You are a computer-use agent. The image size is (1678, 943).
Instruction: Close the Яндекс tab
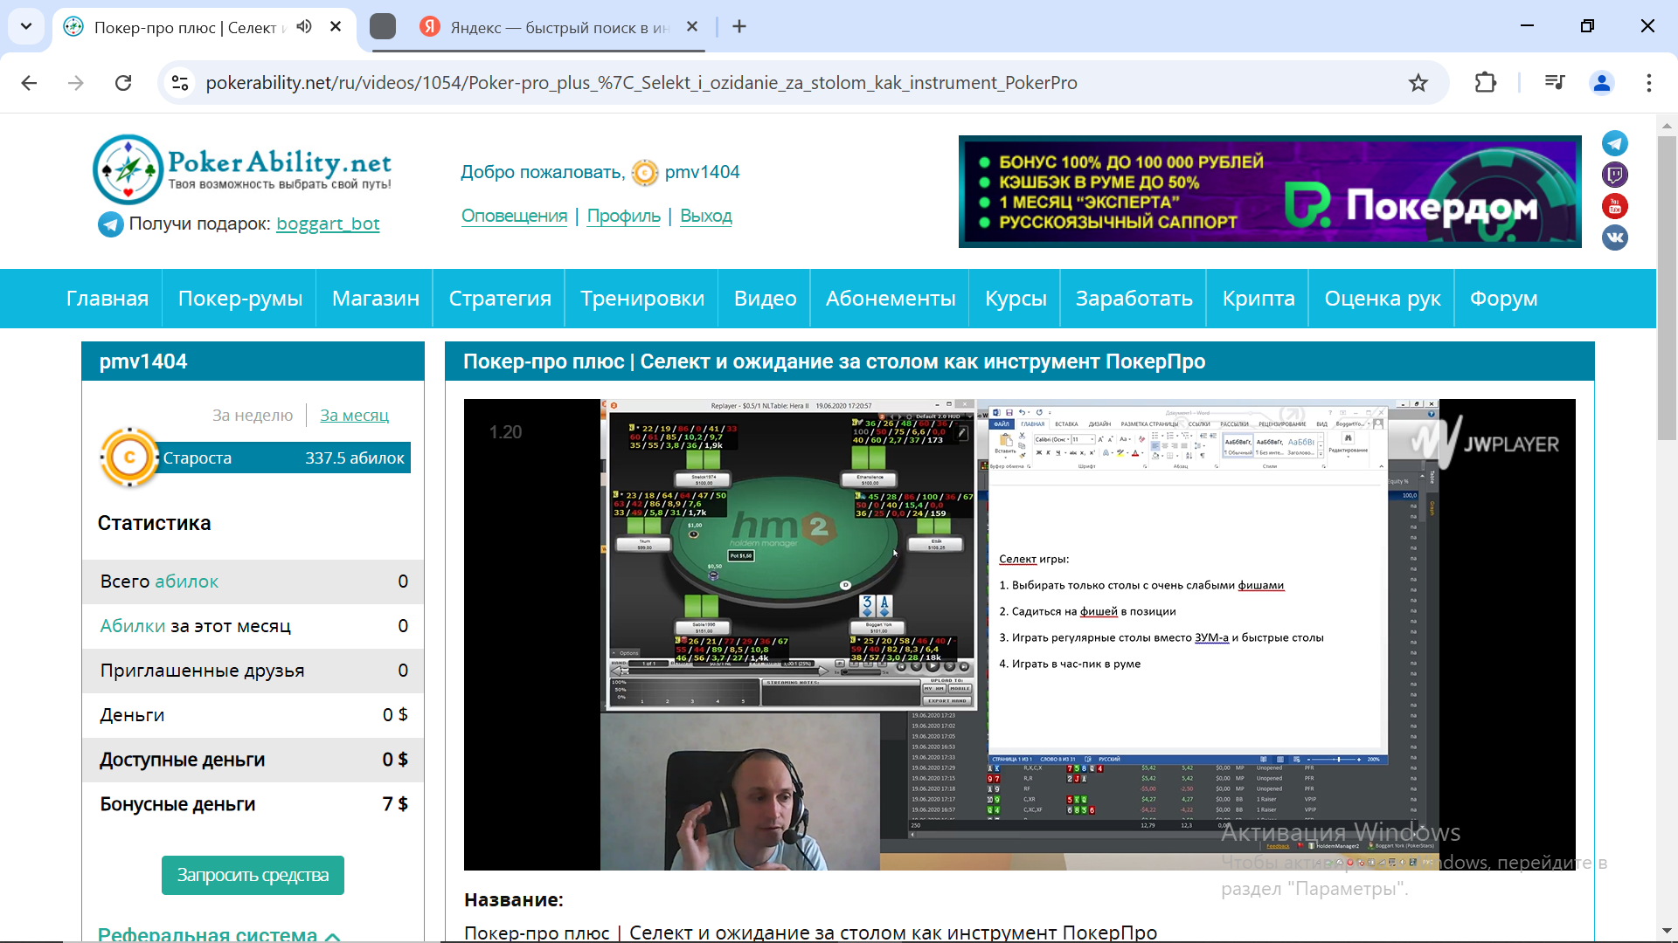point(692,27)
